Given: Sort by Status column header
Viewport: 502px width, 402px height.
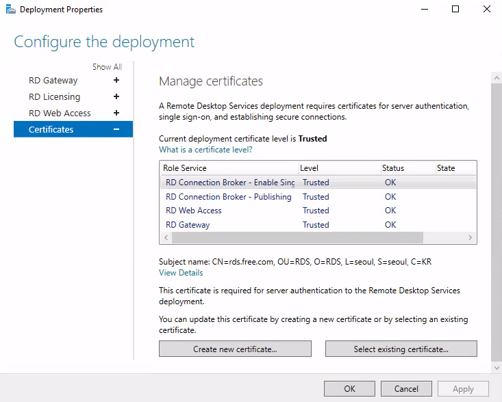Looking at the screenshot, I should point(408,168).
